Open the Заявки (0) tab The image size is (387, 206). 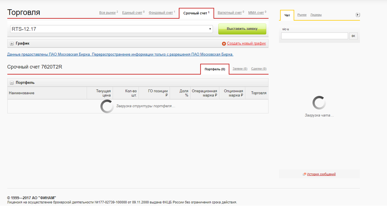point(240,68)
